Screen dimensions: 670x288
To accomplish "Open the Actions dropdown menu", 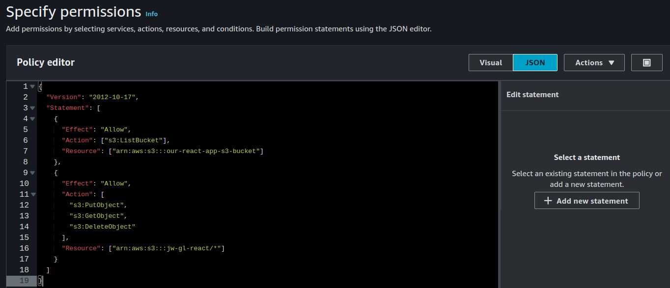I will coord(594,62).
